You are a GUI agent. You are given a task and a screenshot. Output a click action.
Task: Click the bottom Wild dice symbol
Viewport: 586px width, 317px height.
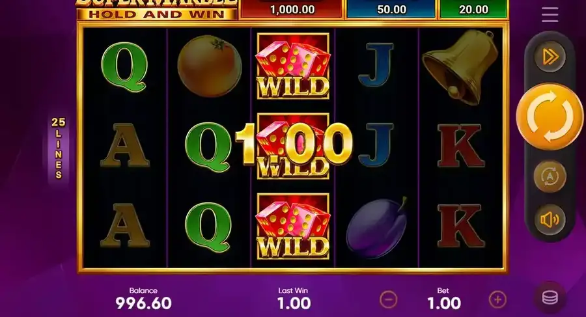coord(293,226)
